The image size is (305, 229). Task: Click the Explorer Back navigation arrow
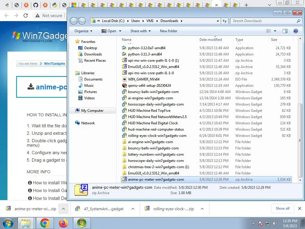pos(74,21)
